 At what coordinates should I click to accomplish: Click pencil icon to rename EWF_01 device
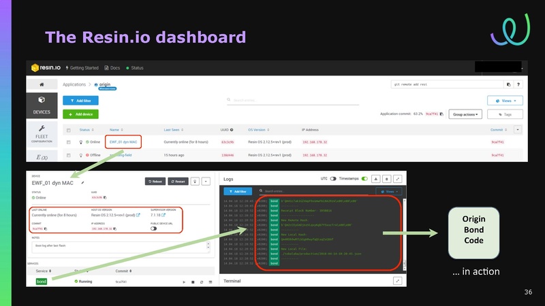click(82, 183)
